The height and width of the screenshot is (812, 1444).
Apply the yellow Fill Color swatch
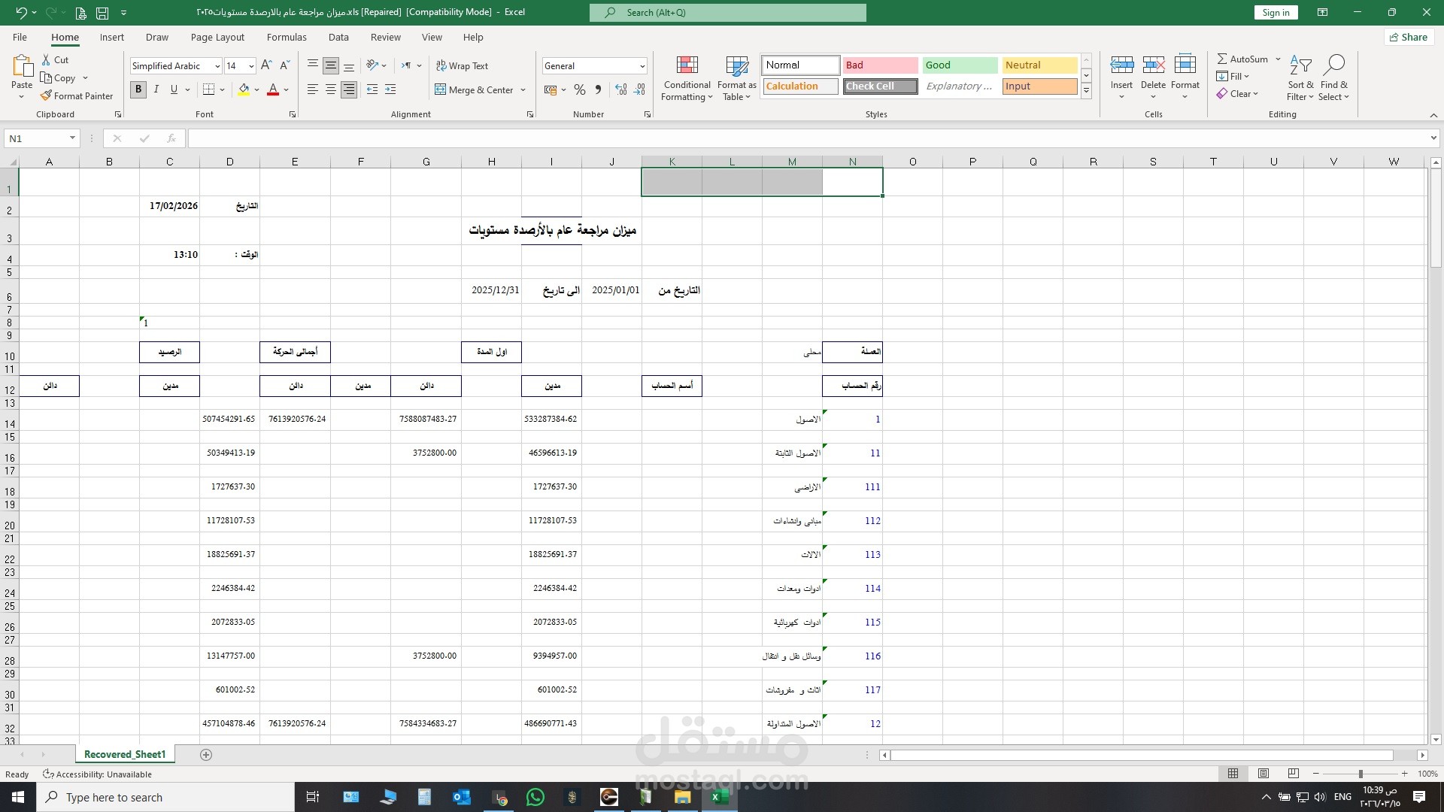pyautogui.click(x=244, y=89)
